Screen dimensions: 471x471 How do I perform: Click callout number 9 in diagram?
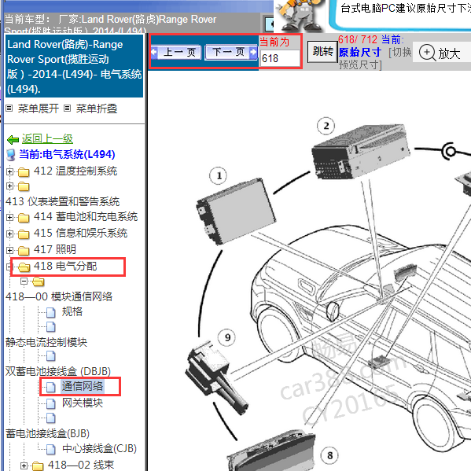(226, 338)
